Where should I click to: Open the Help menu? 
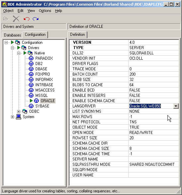tap(59, 11)
